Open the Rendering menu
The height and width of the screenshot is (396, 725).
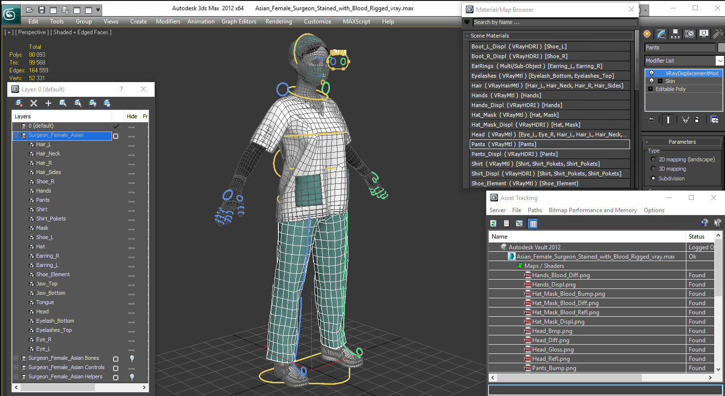pos(278,22)
